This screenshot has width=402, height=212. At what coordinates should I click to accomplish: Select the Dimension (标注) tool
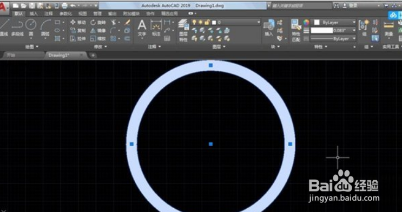tap(156, 28)
